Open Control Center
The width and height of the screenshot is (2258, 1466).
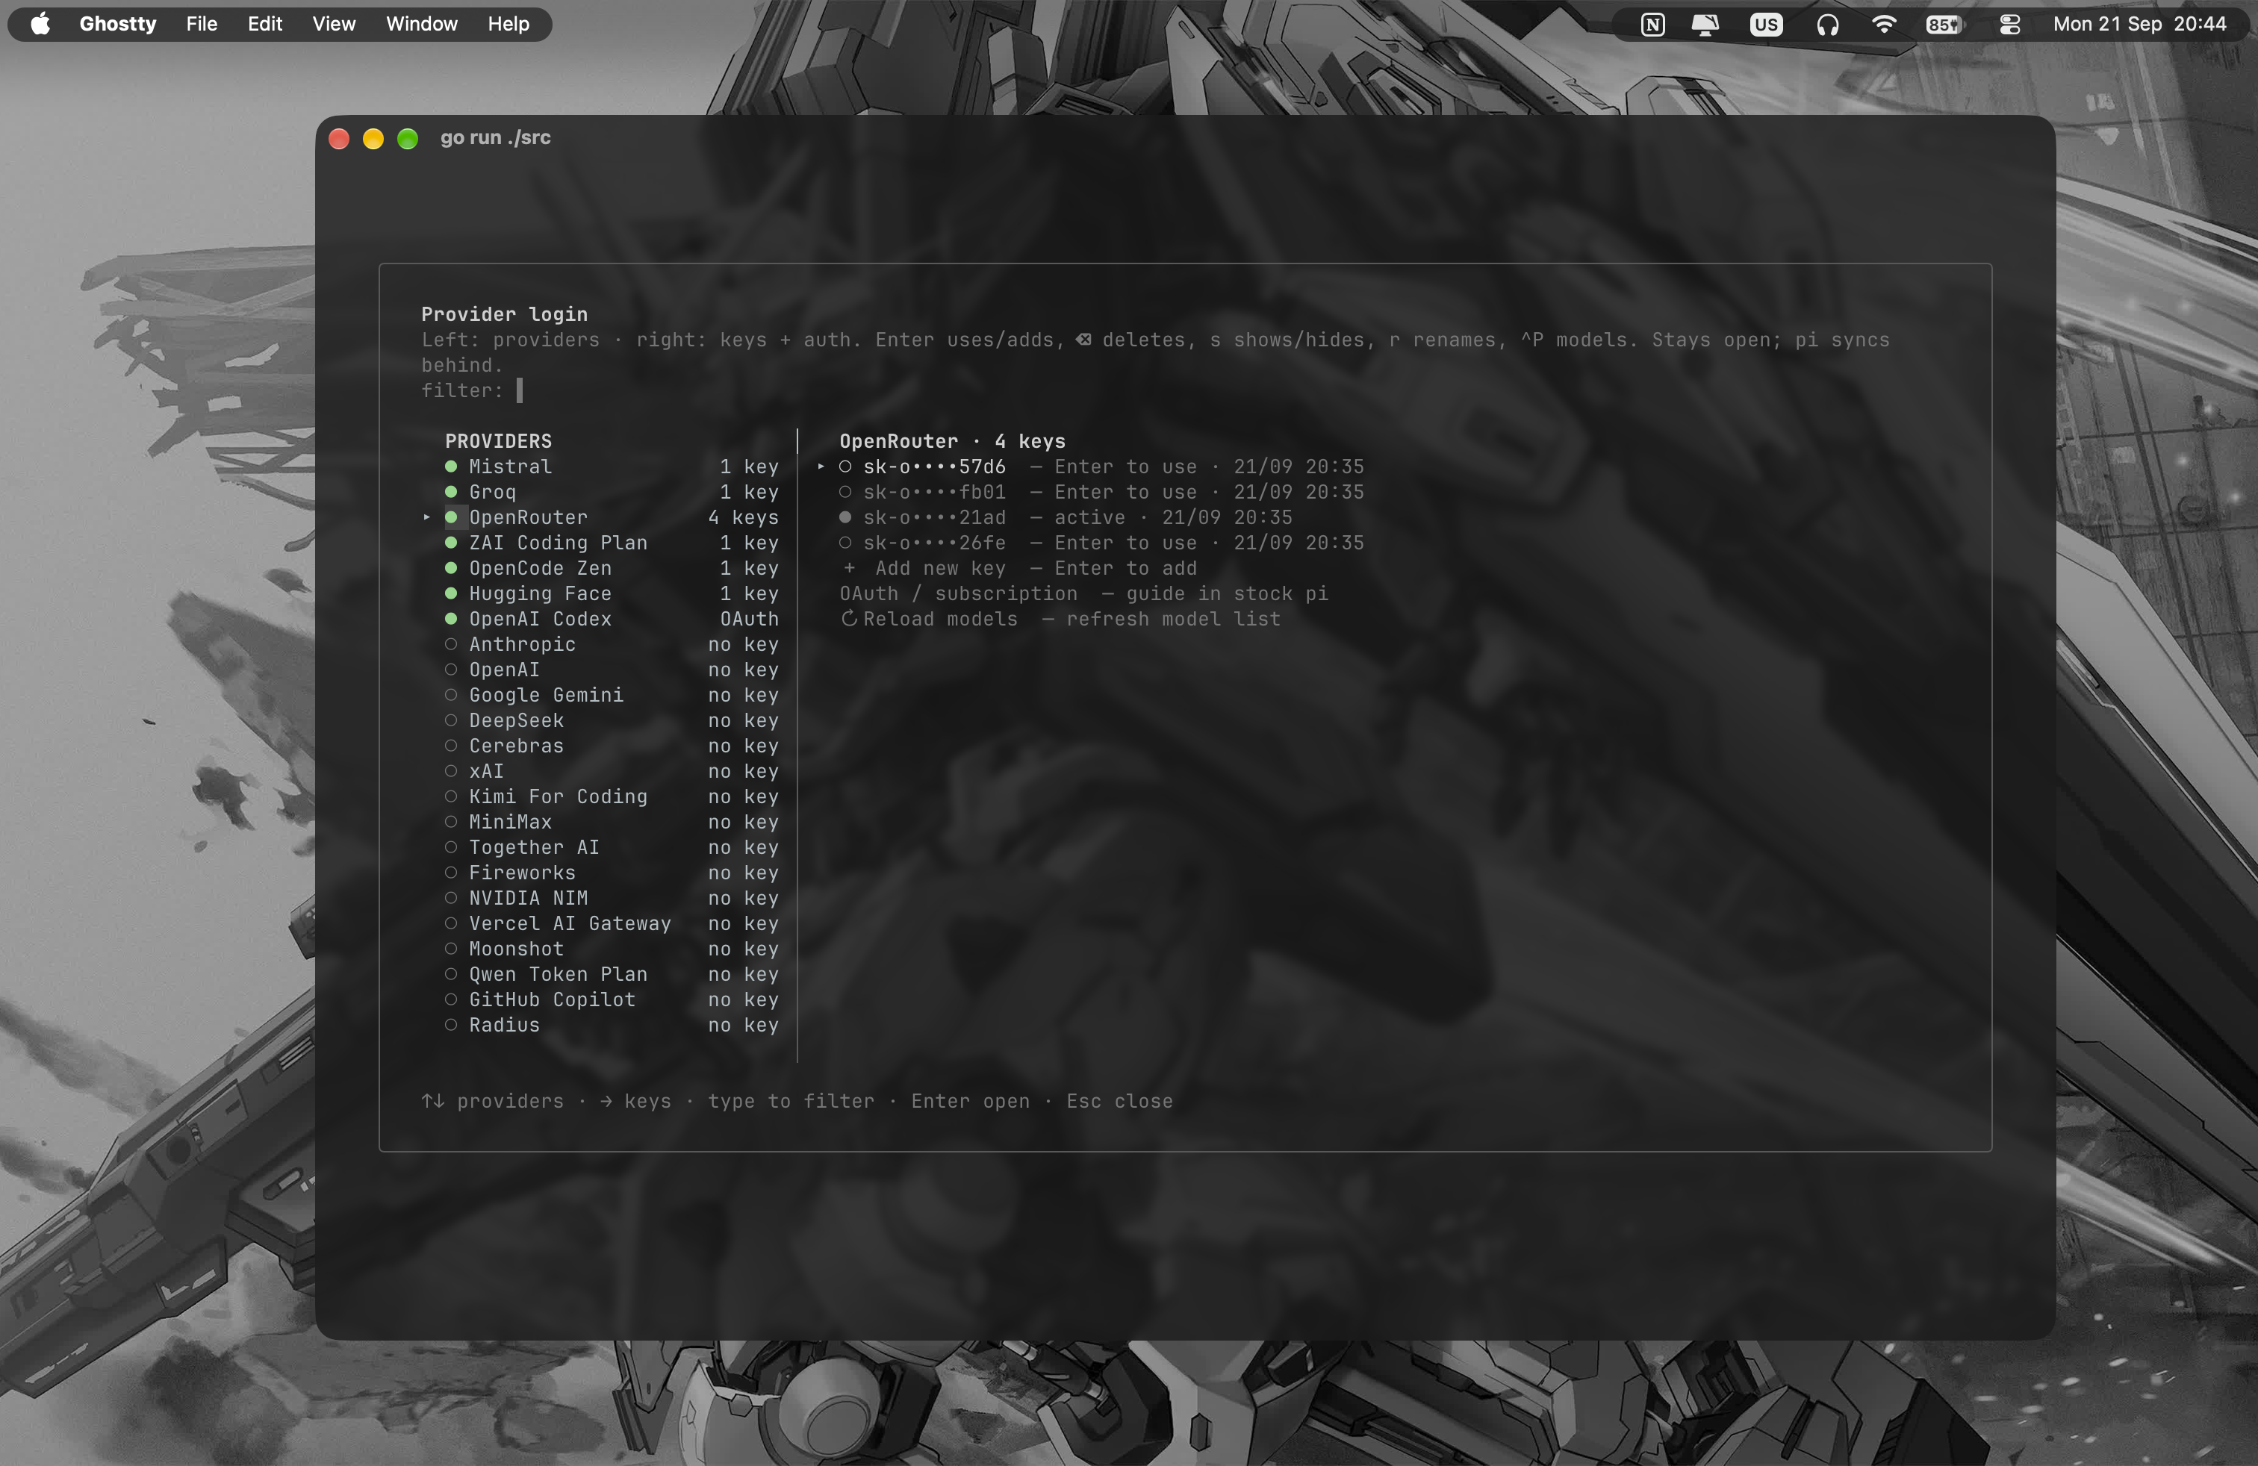coord(2009,25)
